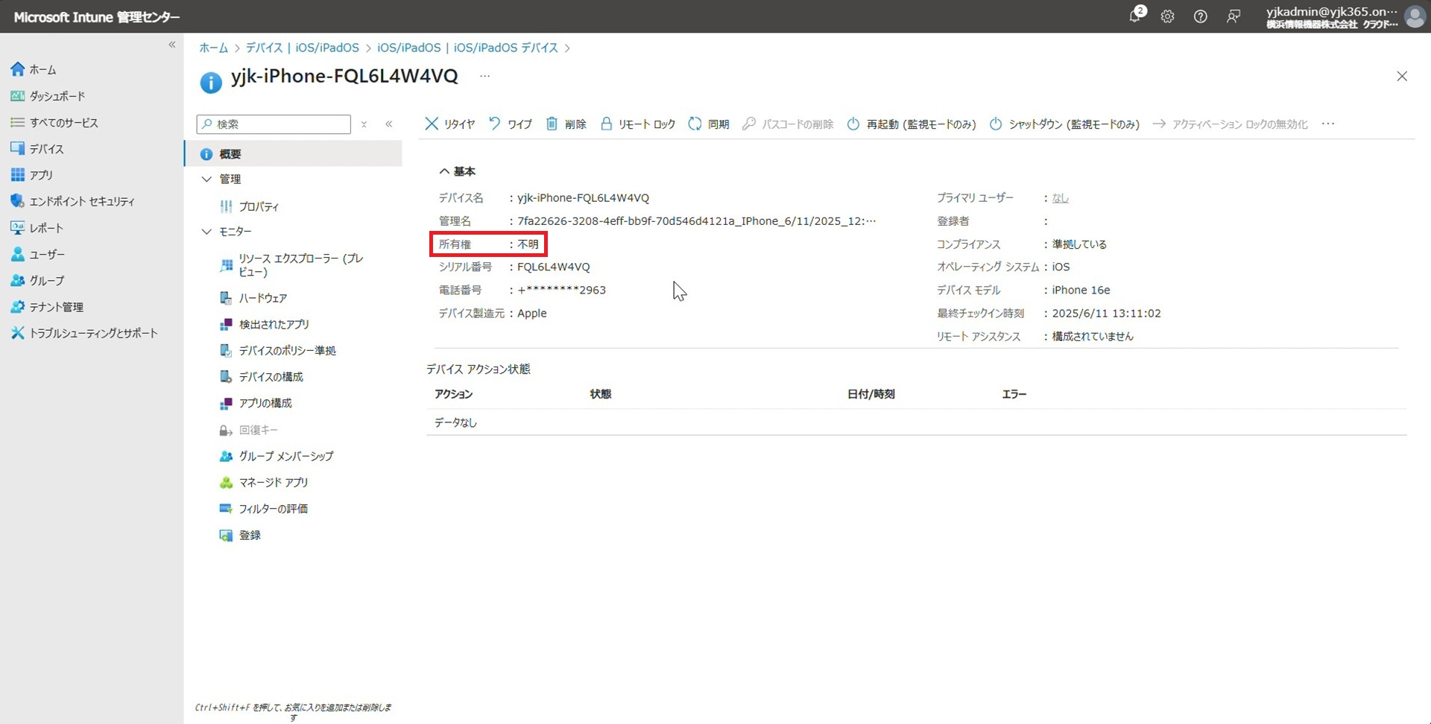Image resolution: width=1431 pixels, height=724 pixels.
Task: Click ワイプ toolbar action
Action: 511,124
